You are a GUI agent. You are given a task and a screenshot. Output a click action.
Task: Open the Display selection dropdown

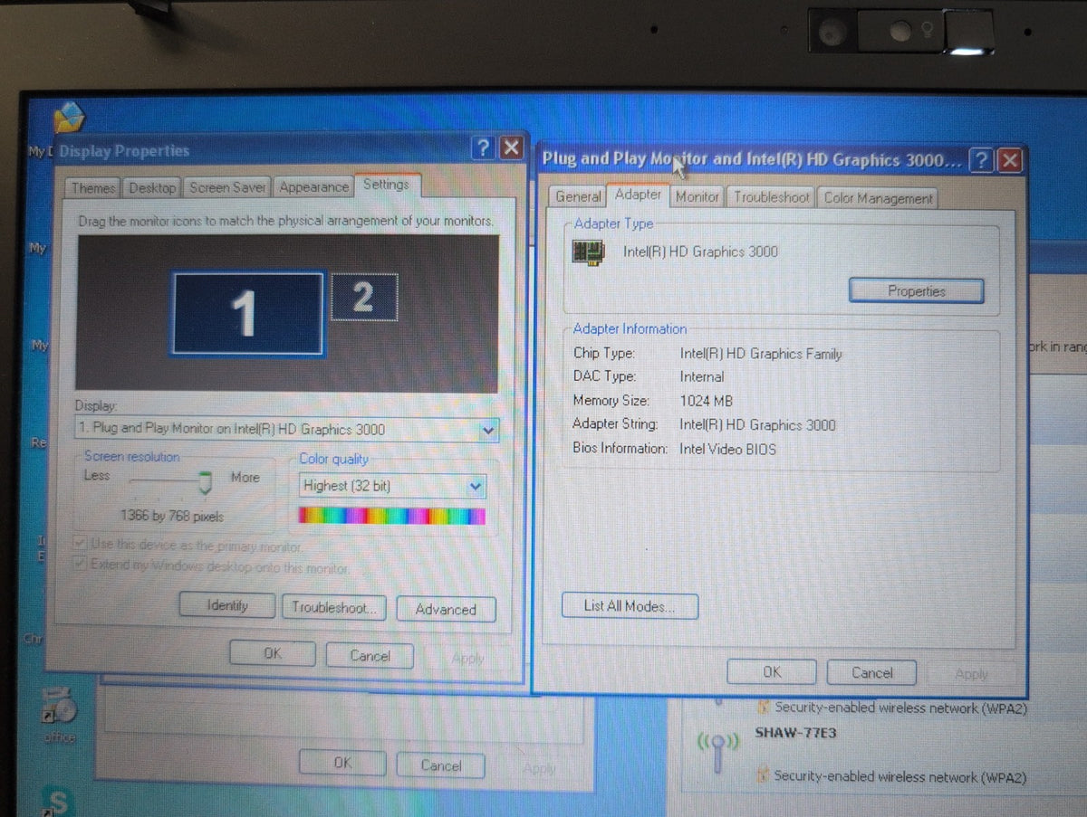pos(488,431)
